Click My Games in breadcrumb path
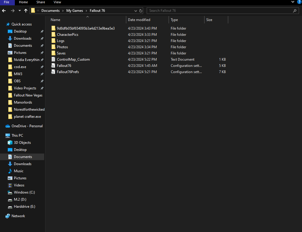Image resolution: width=302 pixels, height=232 pixels. [x=74, y=11]
